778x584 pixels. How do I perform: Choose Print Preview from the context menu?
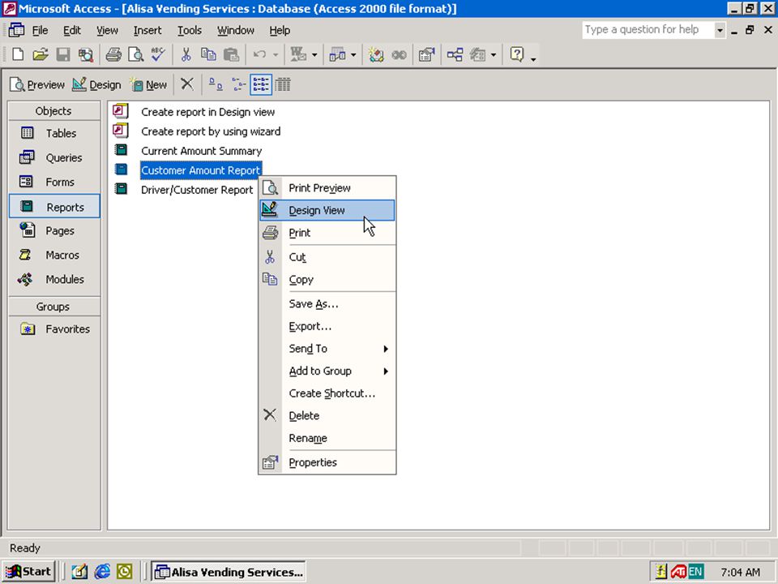[327, 187]
